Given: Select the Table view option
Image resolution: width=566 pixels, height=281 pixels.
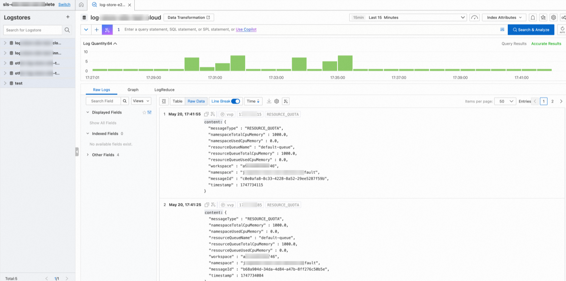Looking at the screenshot, I should click(177, 101).
